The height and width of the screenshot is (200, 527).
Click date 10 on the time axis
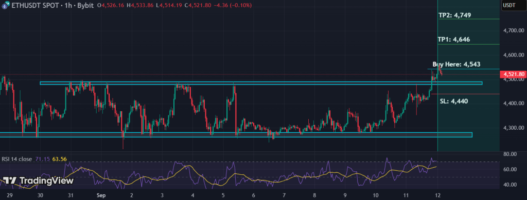click(x=375, y=195)
